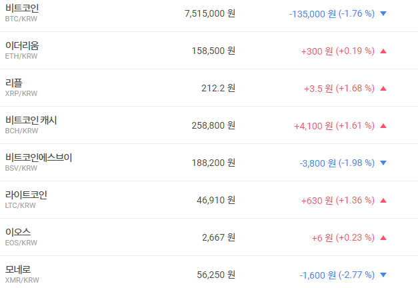Click the red up arrow for Ethereum
418x288 pixels.
(383, 51)
